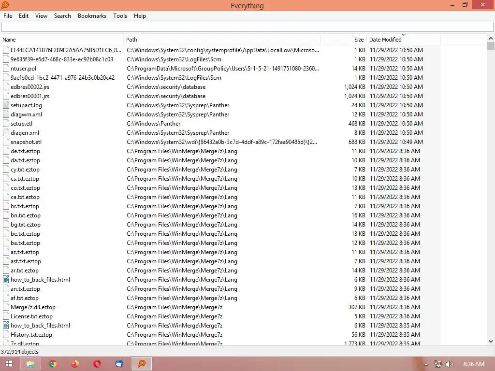
Task: Select bn.txt.eztop file name
Action: (26, 215)
